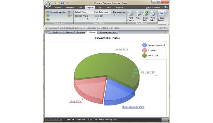
Task: Open the Edit ribbon tab
Action: click(x=80, y=8)
